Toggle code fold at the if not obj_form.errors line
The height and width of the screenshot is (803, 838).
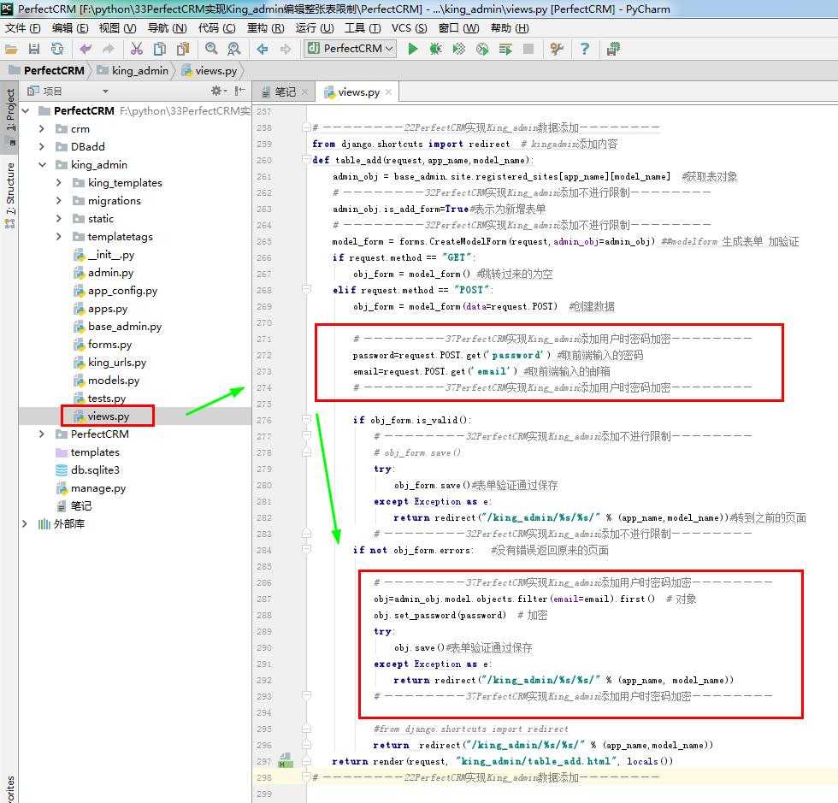[x=307, y=550]
